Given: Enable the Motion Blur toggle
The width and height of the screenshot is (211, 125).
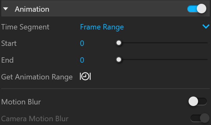Looking at the screenshot, I should tap(197, 101).
